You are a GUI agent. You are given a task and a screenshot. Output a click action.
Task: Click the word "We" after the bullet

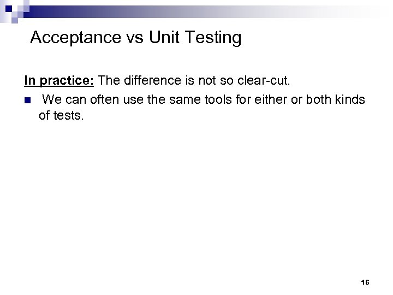51,99
